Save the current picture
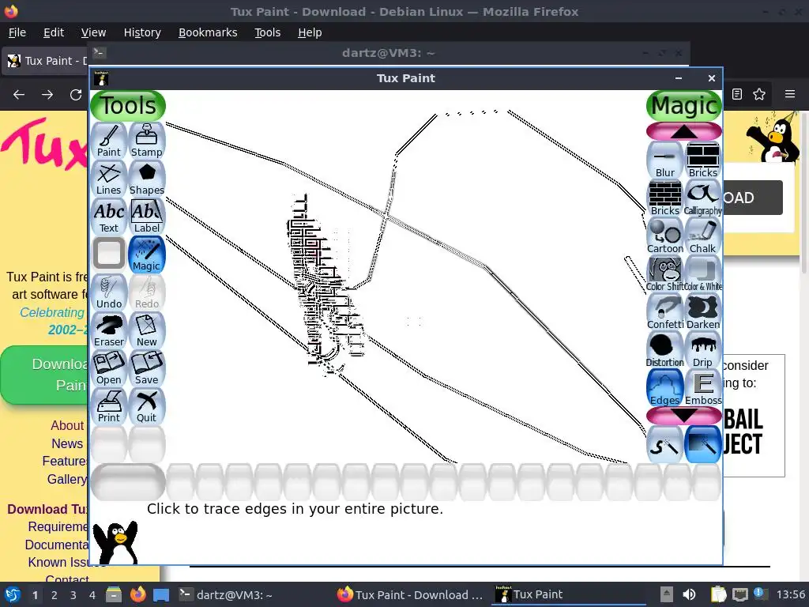Viewport: 809px width, 607px height. pyautogui.click(x=146, y=368)
